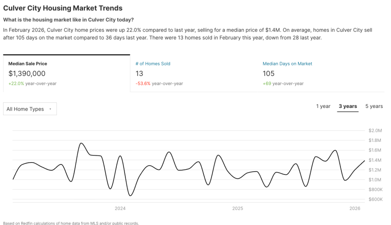Image resolution: width=391 pixels, height=225 pixels.
Task: Click the caret arrow beside All Home Types
Action: pos(50,109)
